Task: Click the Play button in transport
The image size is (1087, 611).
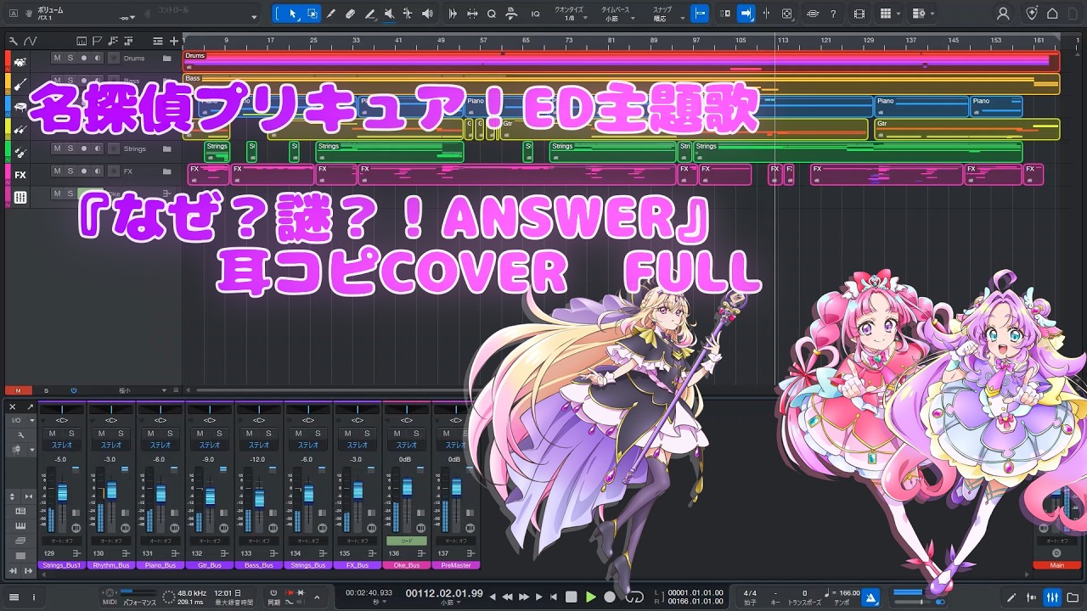Action: pos(591,597)
